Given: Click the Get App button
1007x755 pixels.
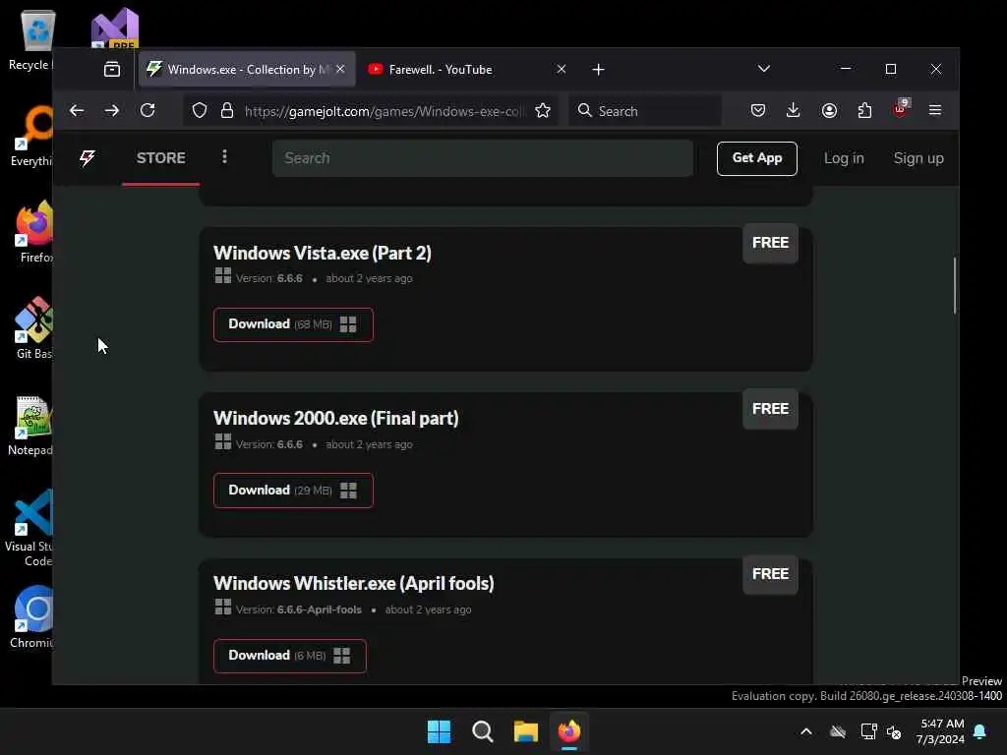Looking at the screenshot, I should [x=756, y=158].
